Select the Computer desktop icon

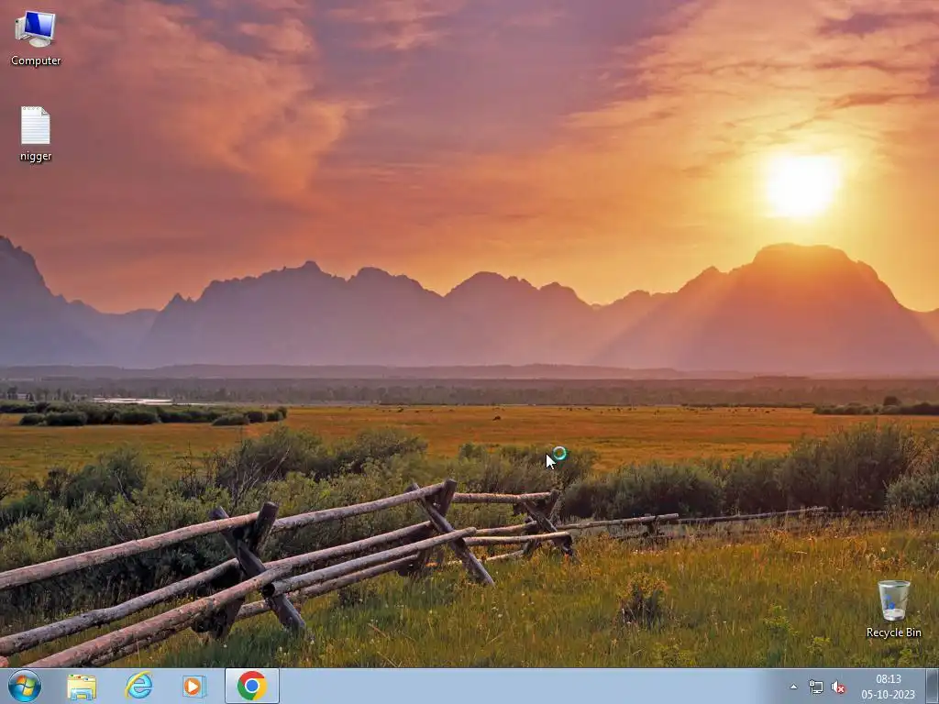[36, 38]
